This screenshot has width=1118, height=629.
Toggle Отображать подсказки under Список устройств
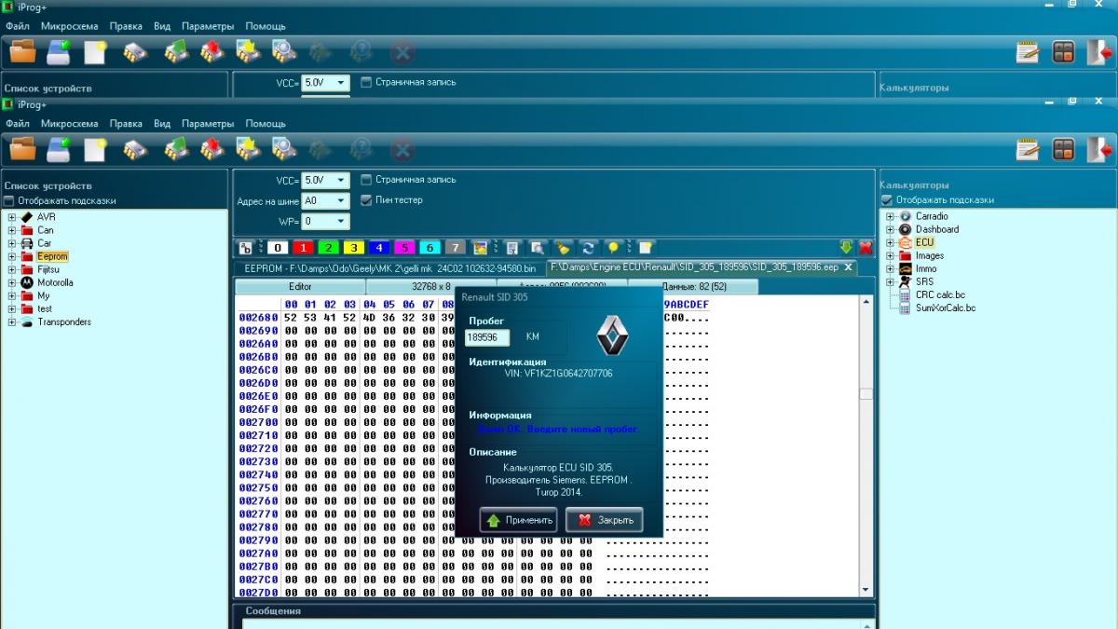pos(8,200)
